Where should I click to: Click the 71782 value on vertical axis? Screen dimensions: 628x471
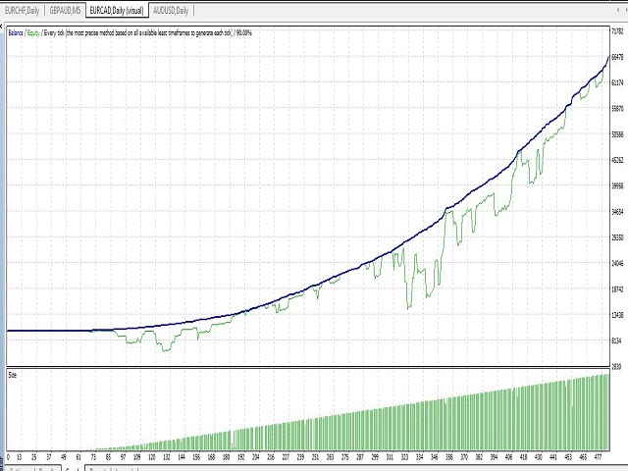click(617, 31)
